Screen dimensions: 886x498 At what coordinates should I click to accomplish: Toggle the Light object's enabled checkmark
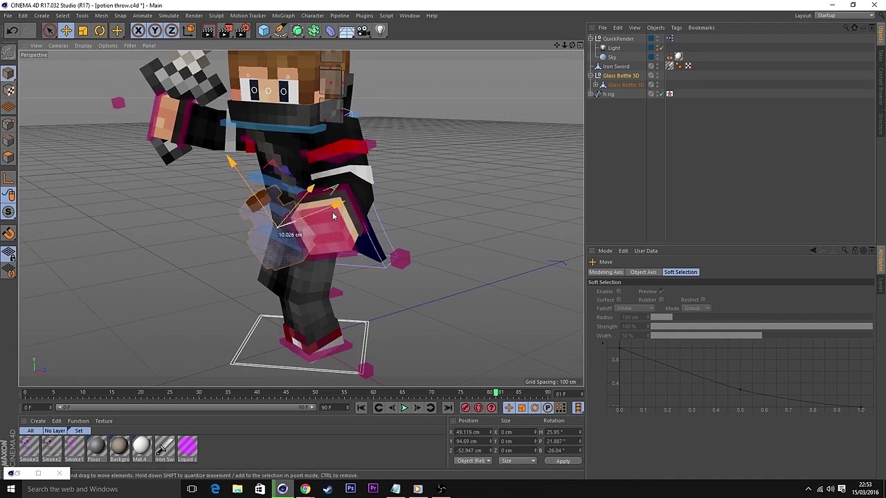[x=661, y=48]
